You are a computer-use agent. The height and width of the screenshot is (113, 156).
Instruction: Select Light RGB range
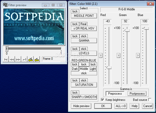(93, 69)
